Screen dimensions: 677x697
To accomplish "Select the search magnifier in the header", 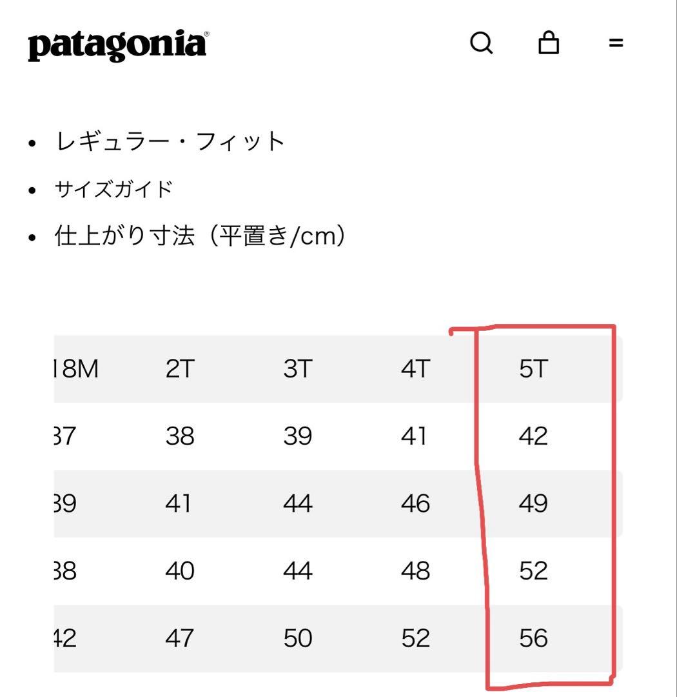I will pyautogui.click(x=482, y=43).
